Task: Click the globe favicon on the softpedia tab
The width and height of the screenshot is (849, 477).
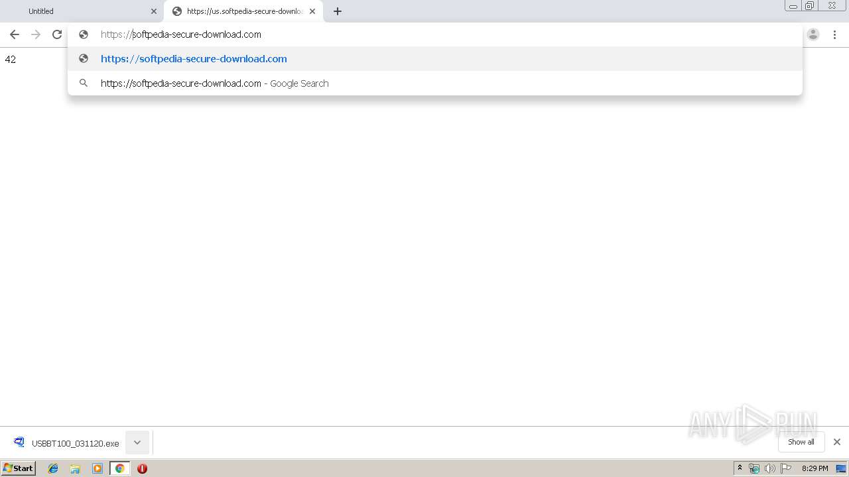Action: click(176, 11)
